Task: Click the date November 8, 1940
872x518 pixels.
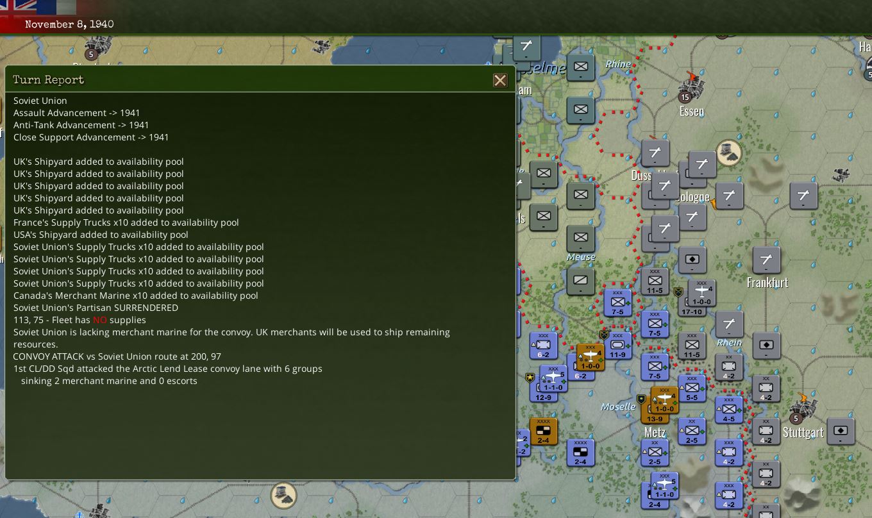Action: (x=69, y=24)
